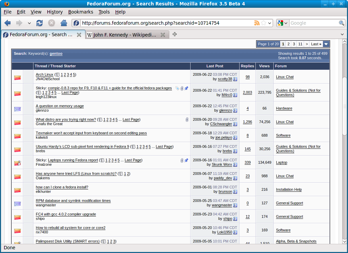Viewport: 348px width, 253px height.
Task: Expand the Google search engine selector
Action: click(x=282, y=23)
